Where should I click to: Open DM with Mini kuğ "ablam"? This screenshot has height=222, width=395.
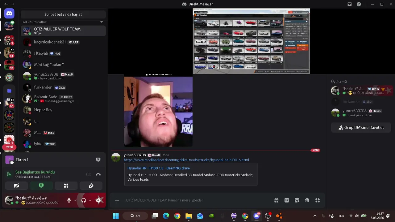point(63,65)
